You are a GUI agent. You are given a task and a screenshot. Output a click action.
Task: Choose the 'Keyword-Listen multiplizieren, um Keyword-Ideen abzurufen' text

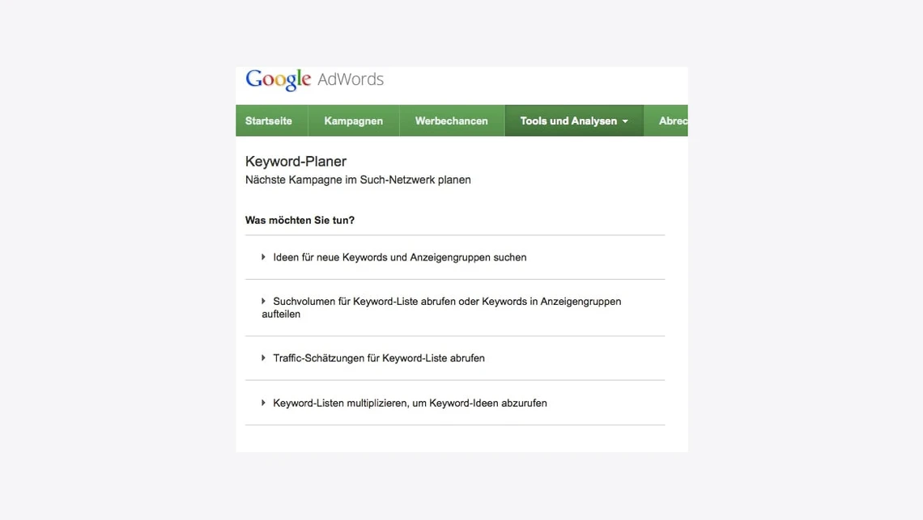410,403
